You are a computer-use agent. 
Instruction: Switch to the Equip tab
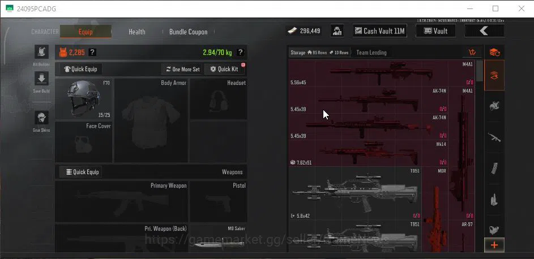point(86,32)
